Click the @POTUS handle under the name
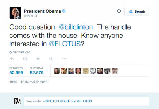Viewport: 159px width, 109px height. coord(31,16)
